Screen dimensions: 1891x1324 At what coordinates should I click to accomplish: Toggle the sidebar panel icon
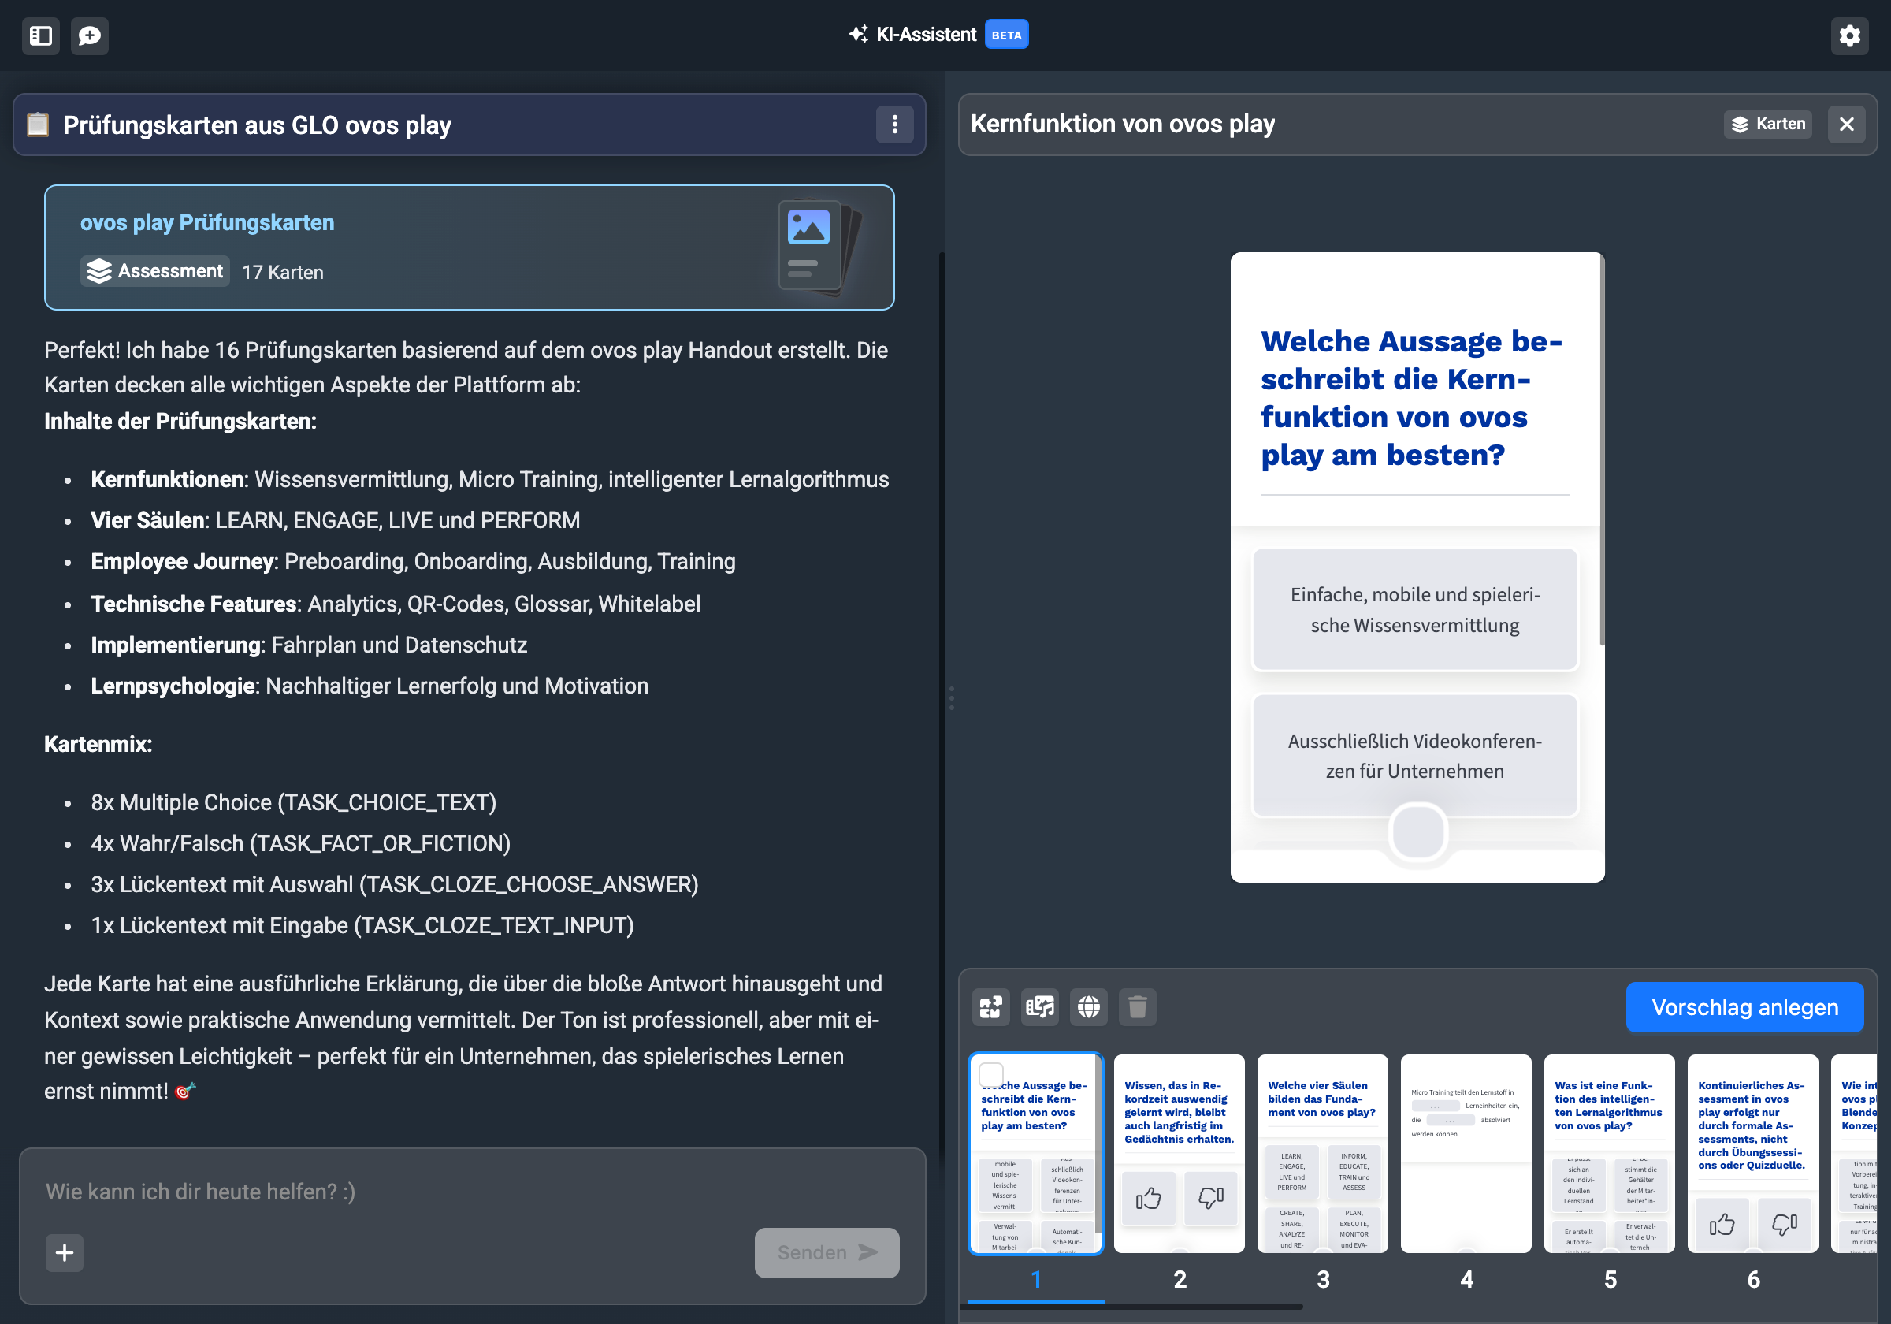40,35
